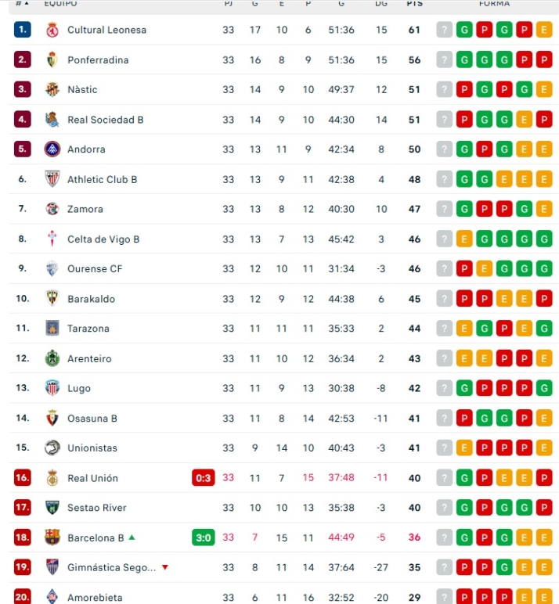
Task: Click Real Unión's live 0:3 score badge
Action: point(204,478)
